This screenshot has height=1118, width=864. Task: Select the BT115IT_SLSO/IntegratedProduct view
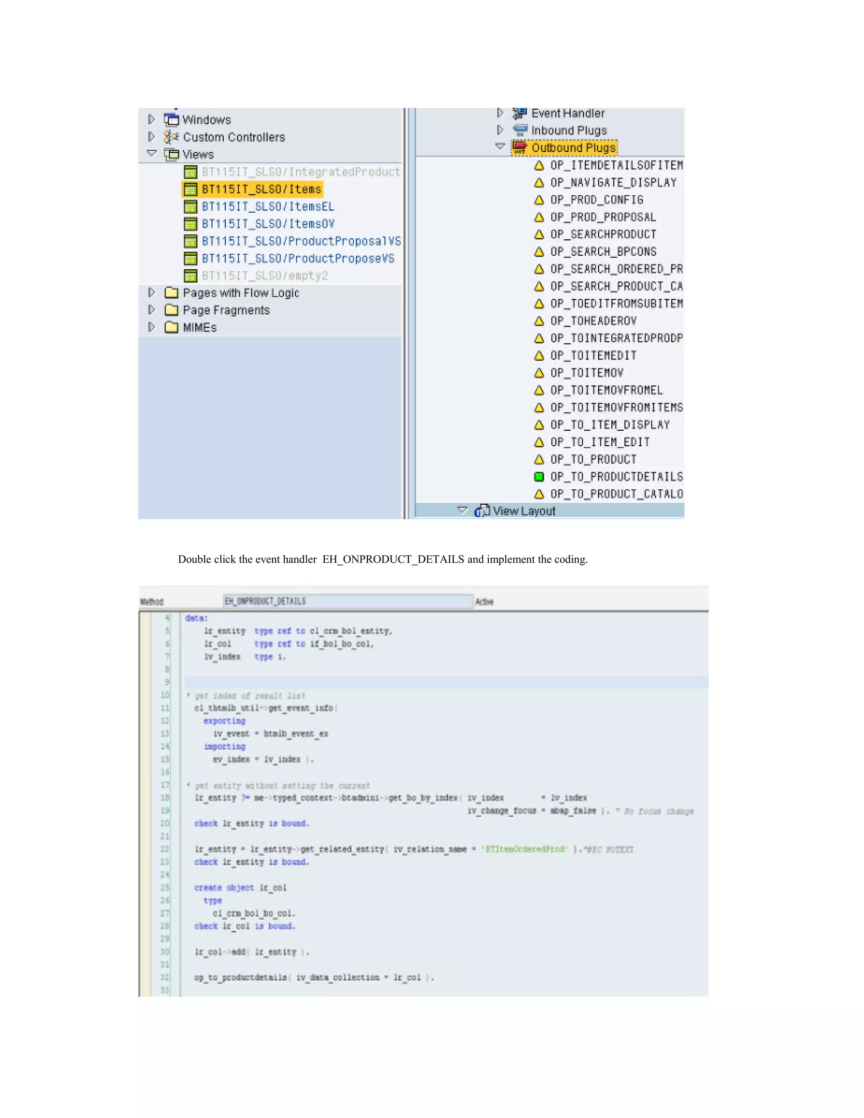[301, 172]
